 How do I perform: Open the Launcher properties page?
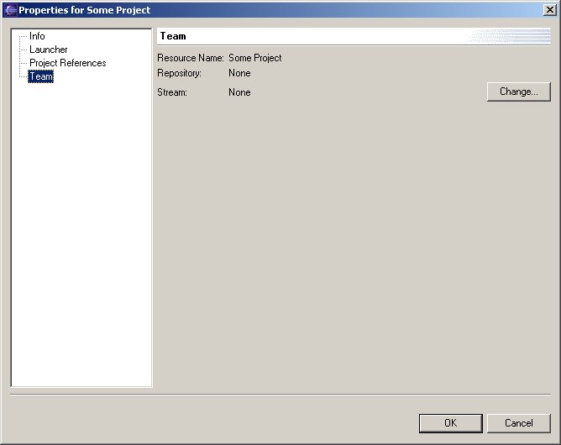48,50
